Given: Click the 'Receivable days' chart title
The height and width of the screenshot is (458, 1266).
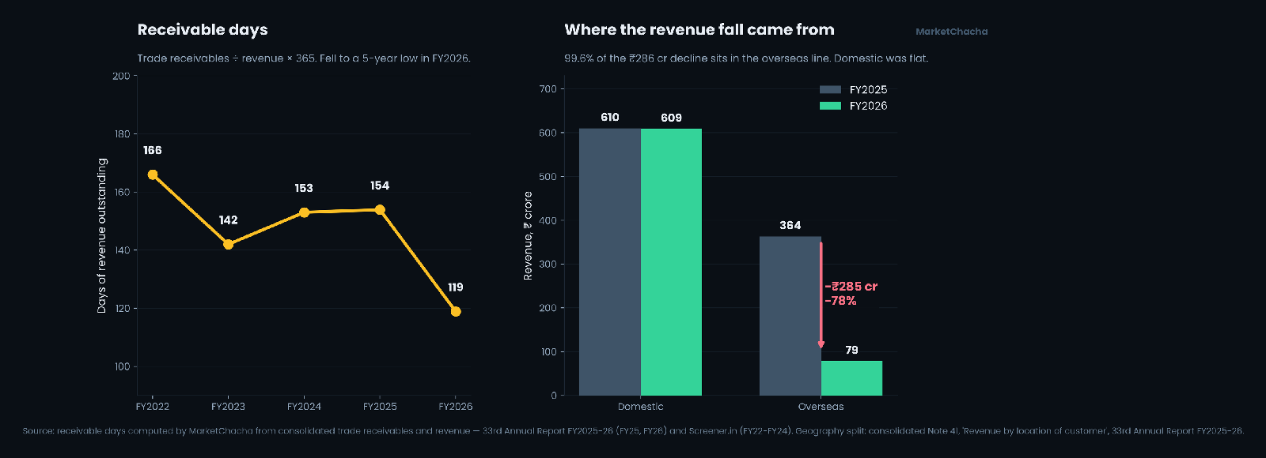Looking at the screenshot, I should pyautogui.click(x=203, y=30).
